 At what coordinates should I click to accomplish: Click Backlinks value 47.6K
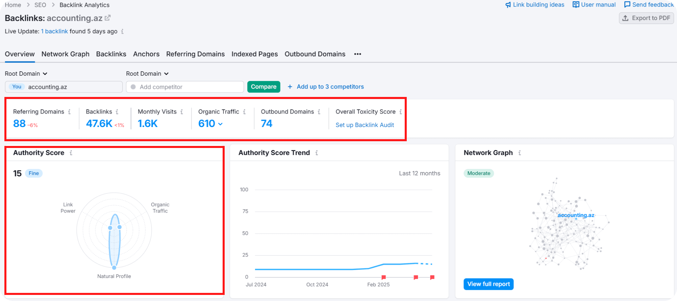click(99, 124)
